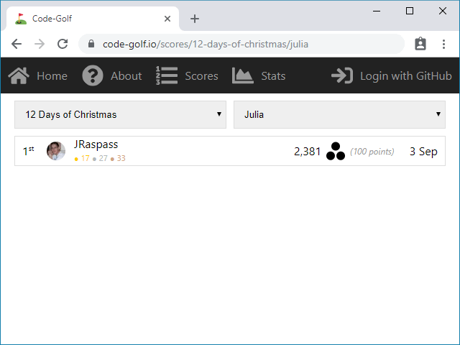Click Login with GitHub text
Viewport: 460px width, 345px height.
click(406, 76)
